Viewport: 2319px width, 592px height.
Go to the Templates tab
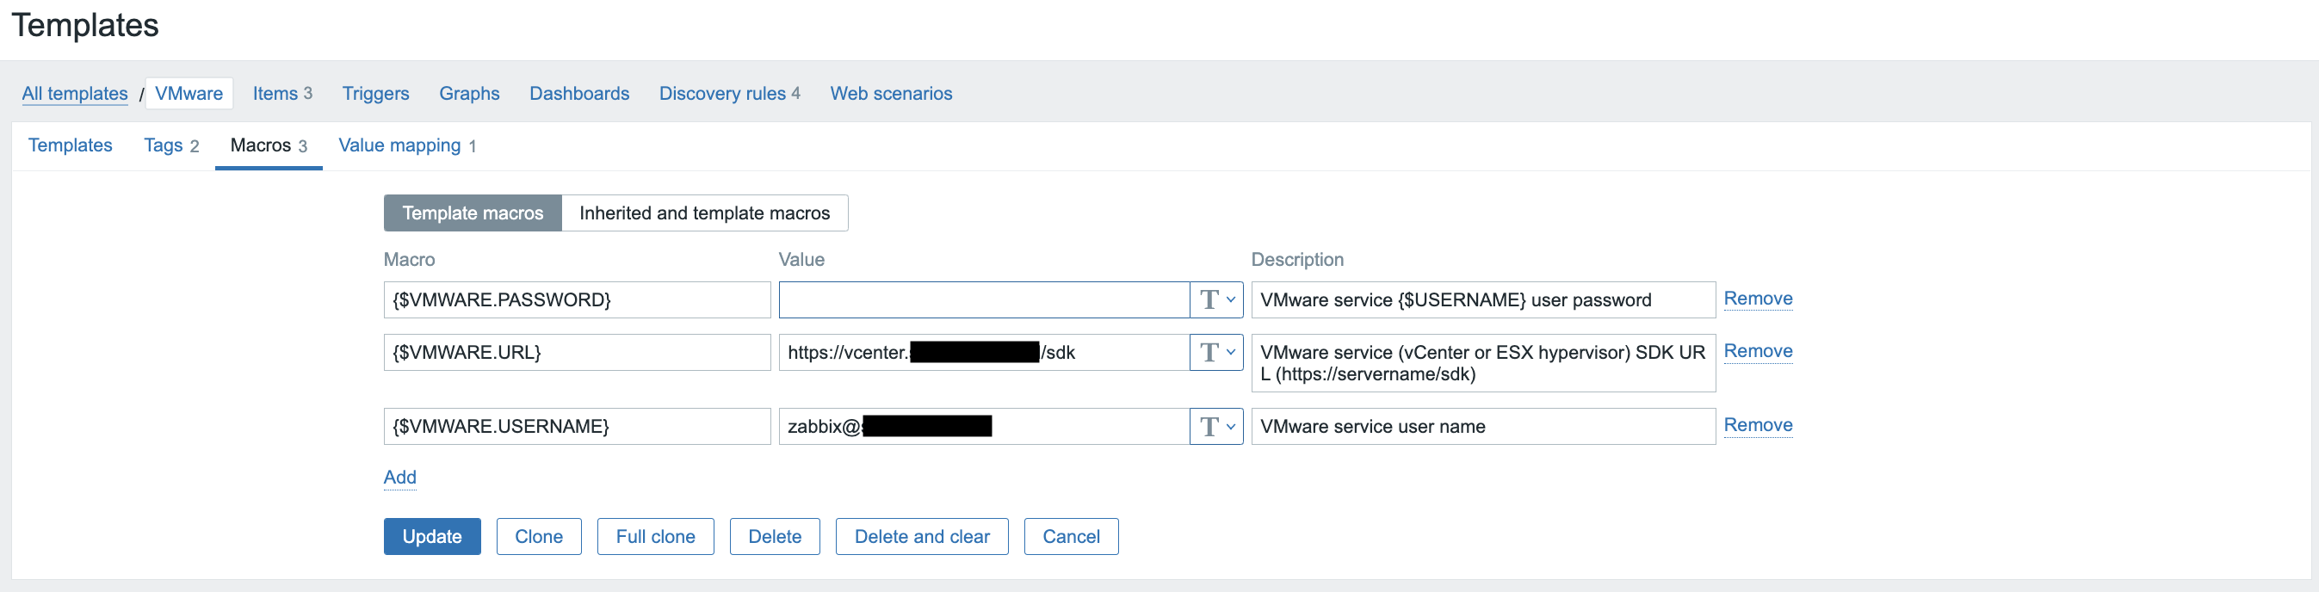(x=71, y=145)
